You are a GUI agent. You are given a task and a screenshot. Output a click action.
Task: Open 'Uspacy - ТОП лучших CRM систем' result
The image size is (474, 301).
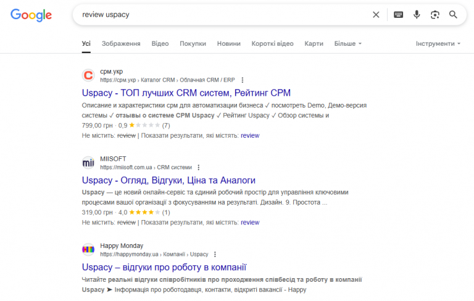point(186,93)
